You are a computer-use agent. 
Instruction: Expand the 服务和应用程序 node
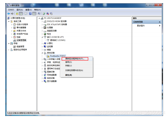[x=9, y=50]
